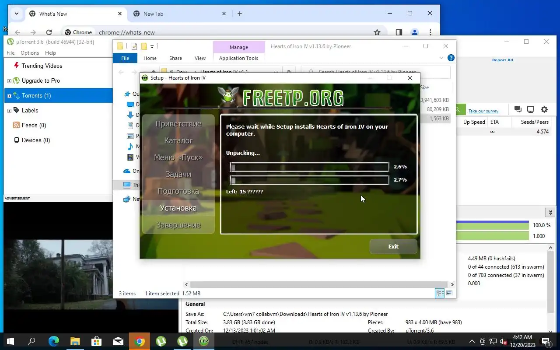Viewport: 560px width, 350px height.
Task: Open uTorrent preferences gear icon
Action: coord(544,109)
